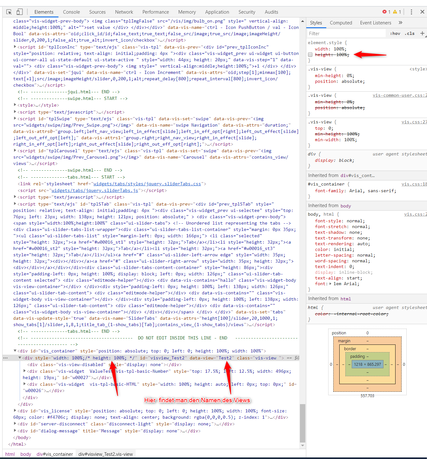
Task: Open the Audits tab
Action: tap(272, 12)
